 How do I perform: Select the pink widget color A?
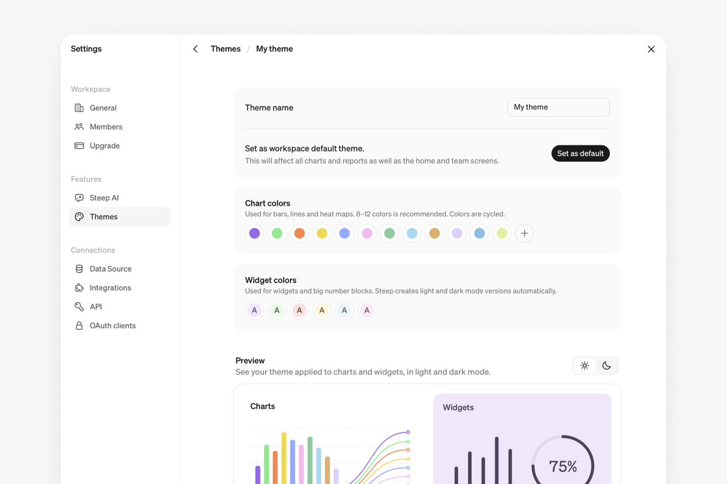click(367, 311)
